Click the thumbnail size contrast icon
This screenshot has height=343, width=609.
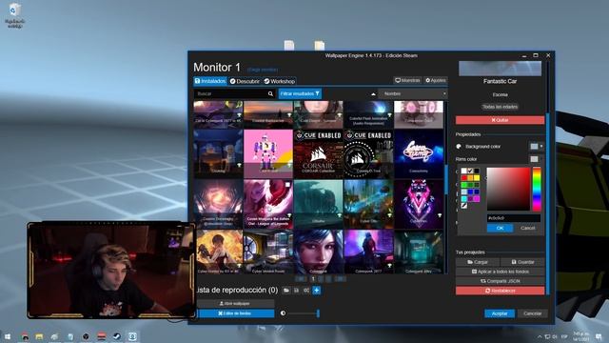tap(284, 313)
